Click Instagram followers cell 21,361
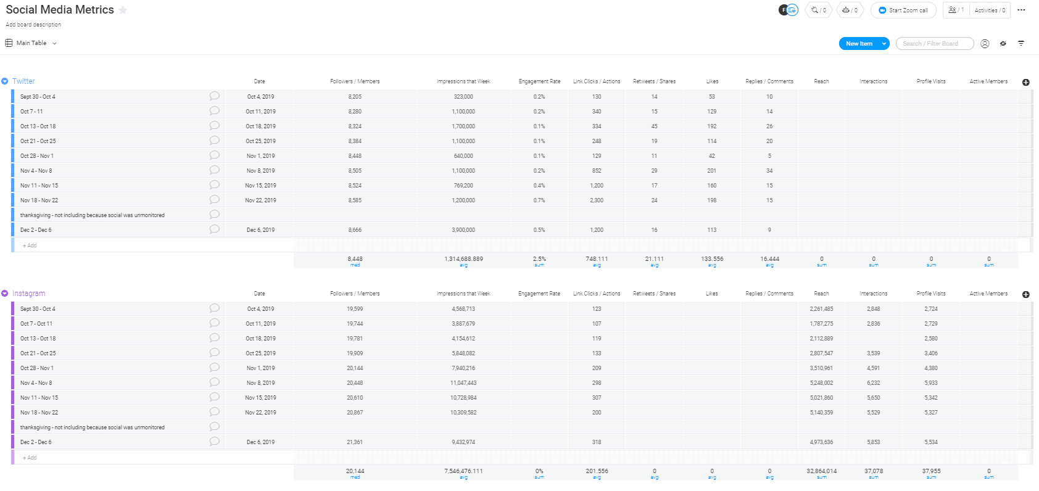 (355, 442)
